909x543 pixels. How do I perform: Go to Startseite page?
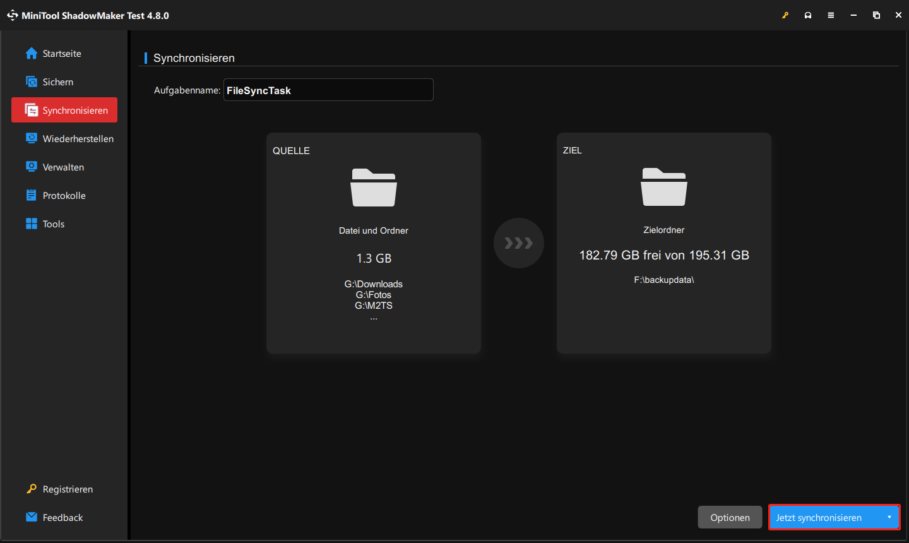pyautogui.click(x=64, y=54)
